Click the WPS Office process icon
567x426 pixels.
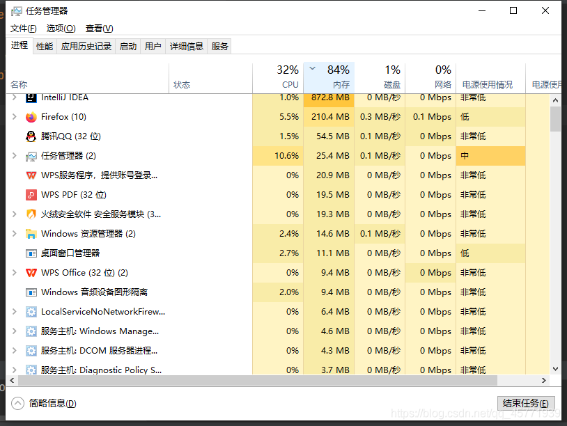point(31,273)
